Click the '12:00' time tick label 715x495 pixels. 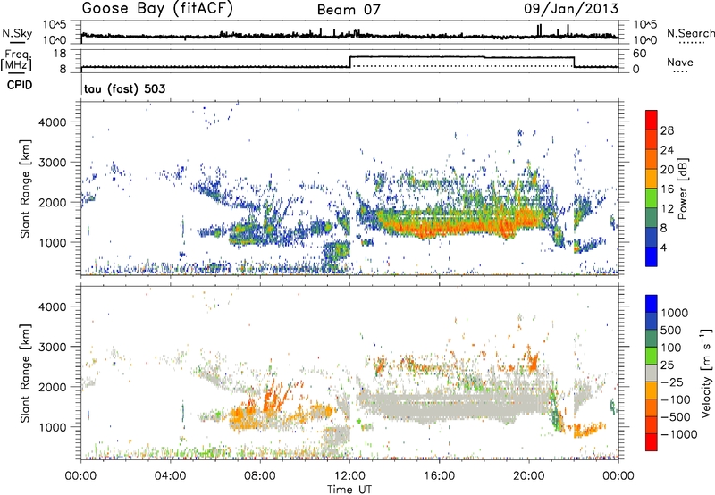coord(349,476)
